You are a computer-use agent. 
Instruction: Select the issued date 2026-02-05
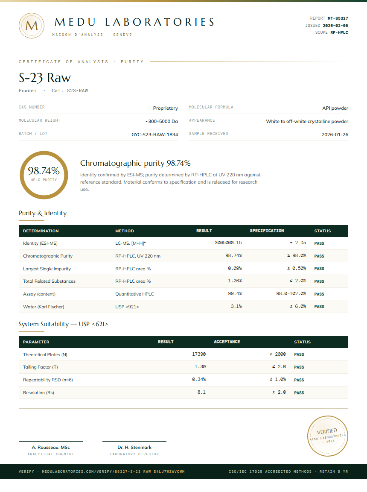[335, 26]
